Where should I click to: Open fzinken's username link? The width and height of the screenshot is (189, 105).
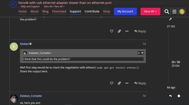[24, 44]
